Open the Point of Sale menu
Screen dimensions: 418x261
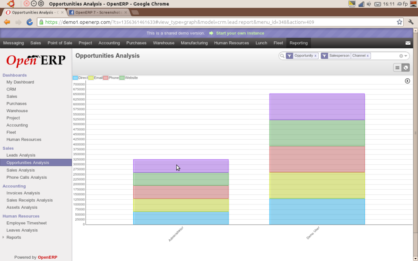pyautogui.click(x=60, y=43)
